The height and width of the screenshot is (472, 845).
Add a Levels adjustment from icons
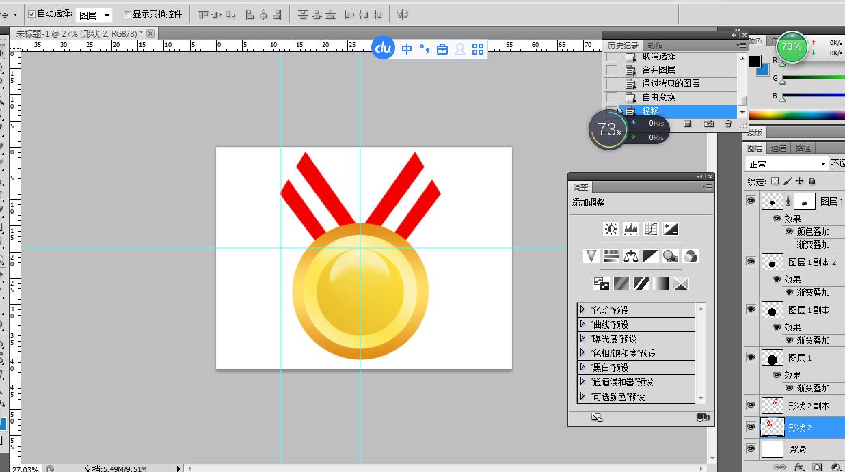(x=631, y=230)
